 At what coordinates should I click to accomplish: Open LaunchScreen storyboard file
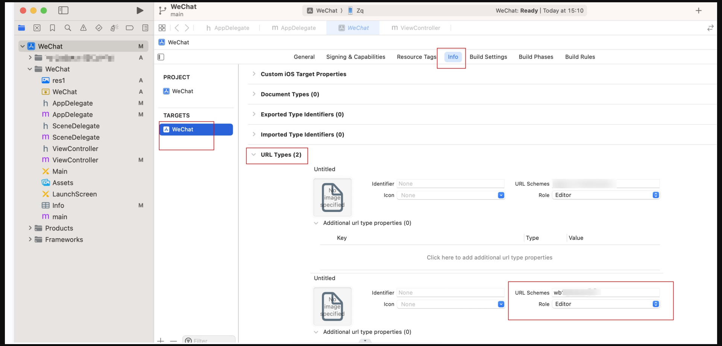tap(74, 194)
